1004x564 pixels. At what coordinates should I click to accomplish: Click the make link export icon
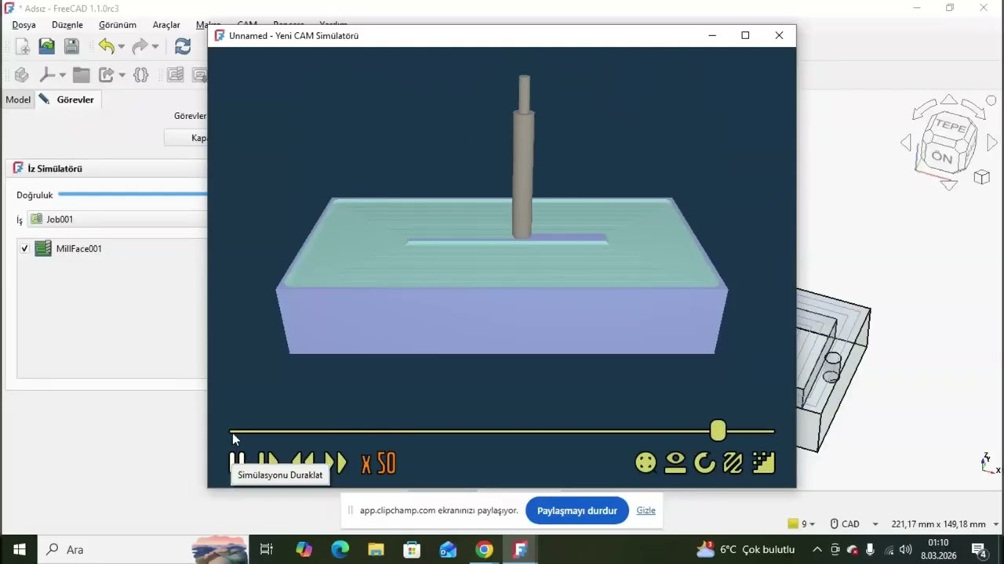[x=106, y=75]
